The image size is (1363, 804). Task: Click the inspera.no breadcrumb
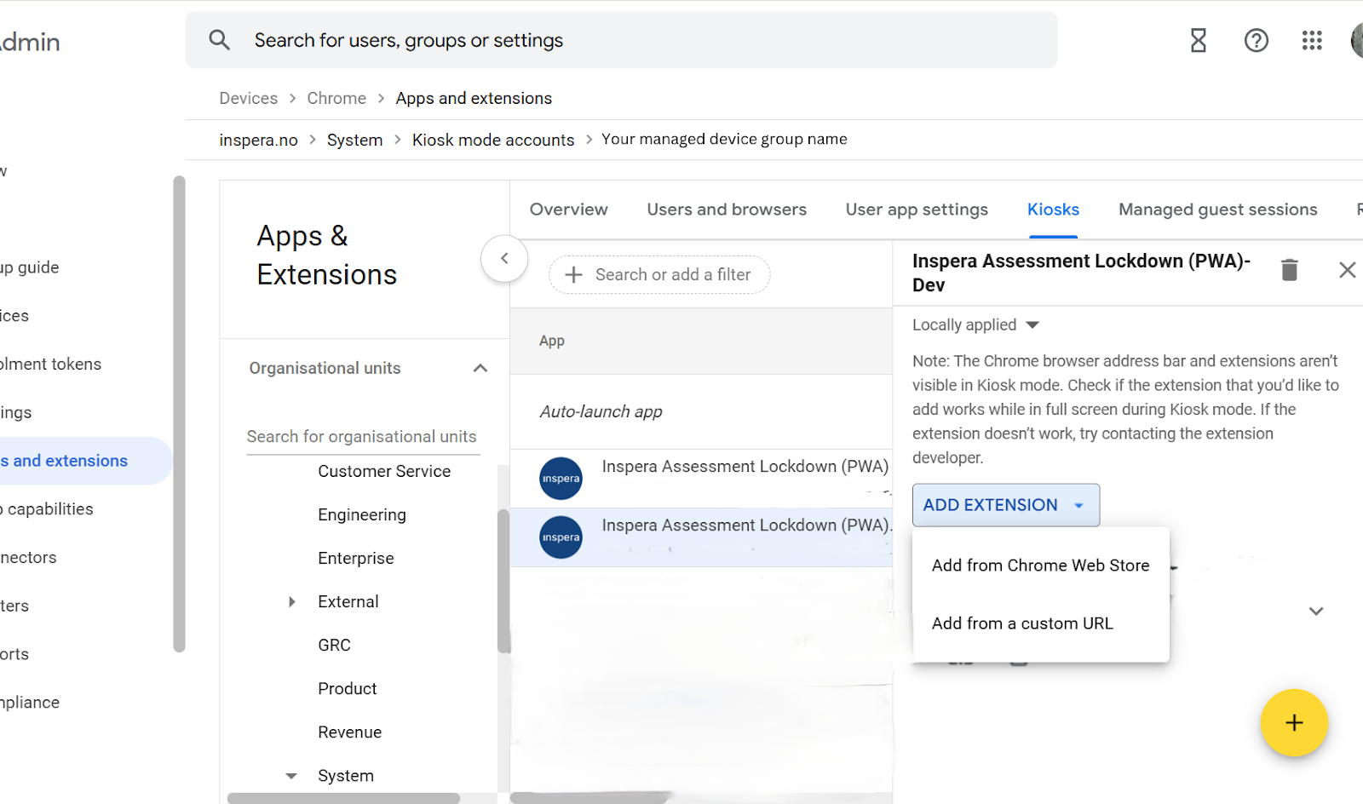point(259,140)
